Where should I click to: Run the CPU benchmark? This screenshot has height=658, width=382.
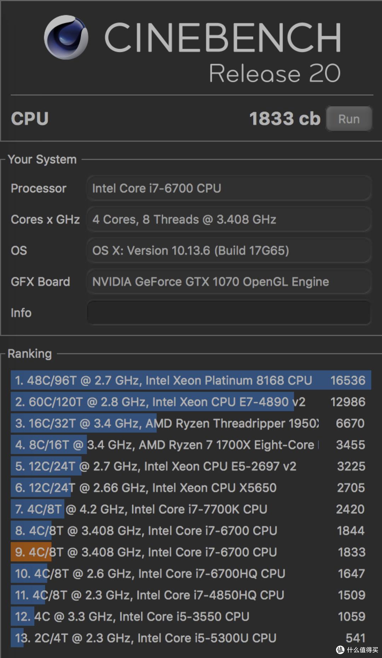point(349,119)
